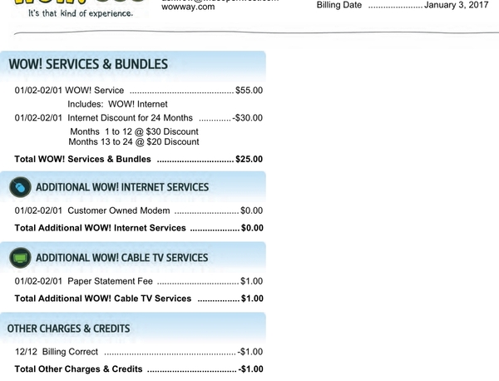
Task: Click the Months 13 to 24 discount text
Action: pos(134,142)
